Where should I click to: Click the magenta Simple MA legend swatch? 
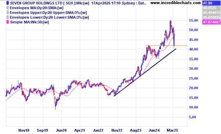tap(8, 22)
